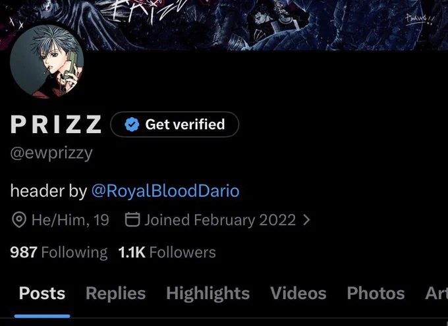The height and width of the screenshot is (326, 448).
Task: Select the partially visible Articles tab
Action: coord(437,294)
